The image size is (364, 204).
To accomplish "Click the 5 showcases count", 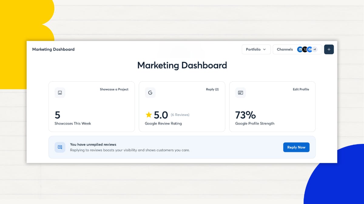I will click(x=57, y=115).
